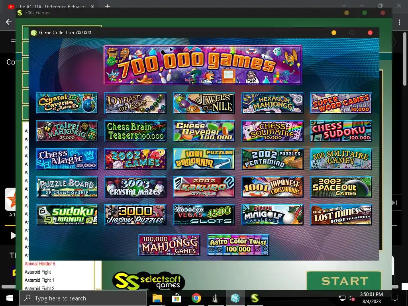Open the 2002 Games banner
This screenshot has height=306, width=408.
point(135,159)
